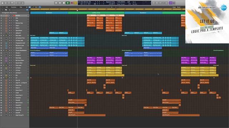Viewport: 229px width, 128px height.
Task: Click the 4/4 time signature display
Action: [129, 2]
